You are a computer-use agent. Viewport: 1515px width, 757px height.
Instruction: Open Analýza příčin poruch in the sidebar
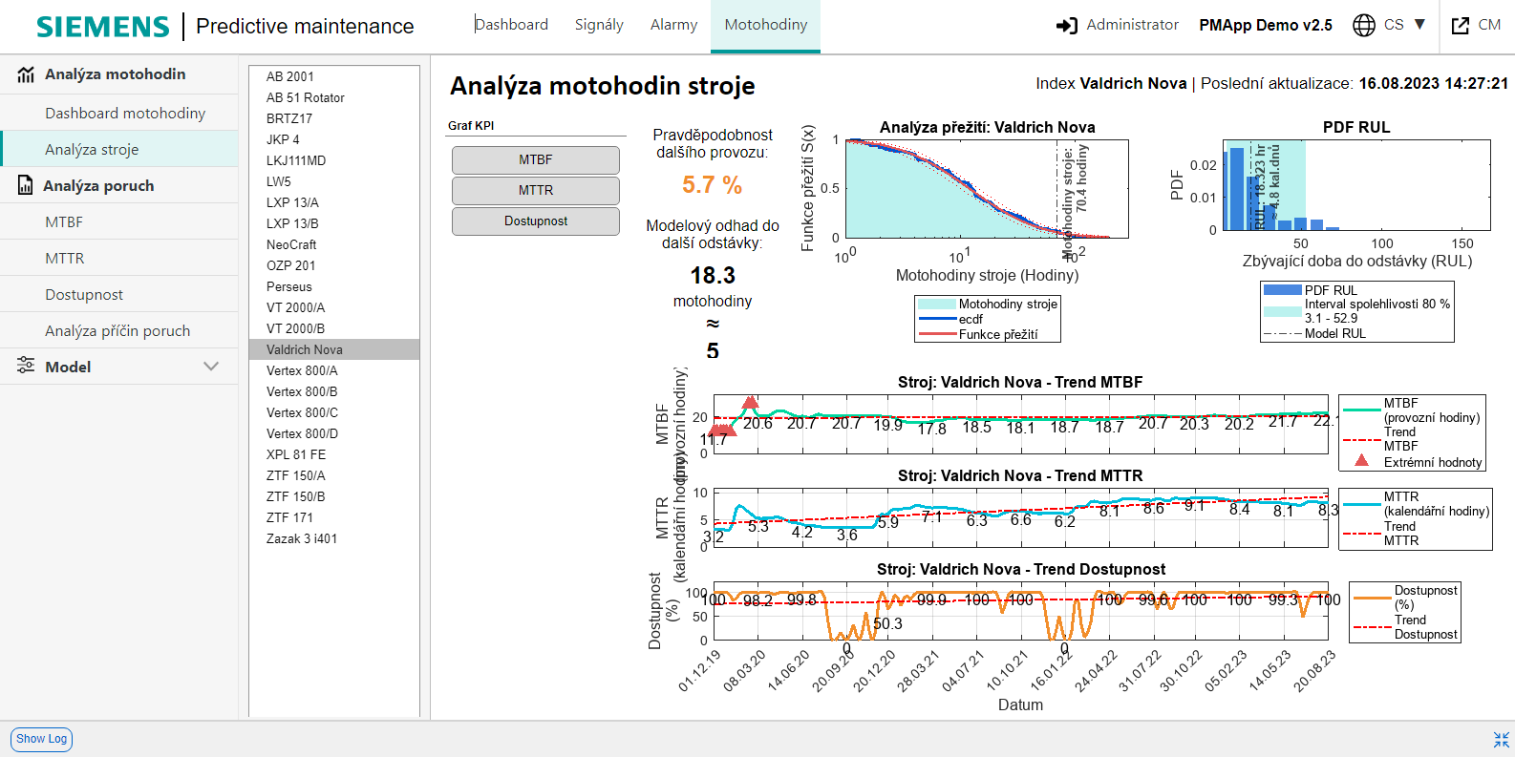point(117,331)
